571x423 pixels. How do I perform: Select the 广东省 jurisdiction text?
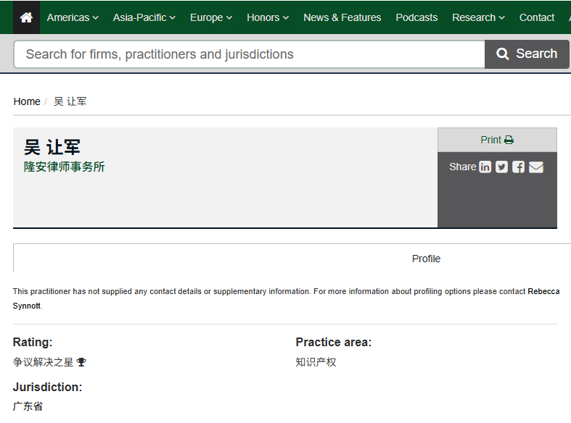[28, 406]
